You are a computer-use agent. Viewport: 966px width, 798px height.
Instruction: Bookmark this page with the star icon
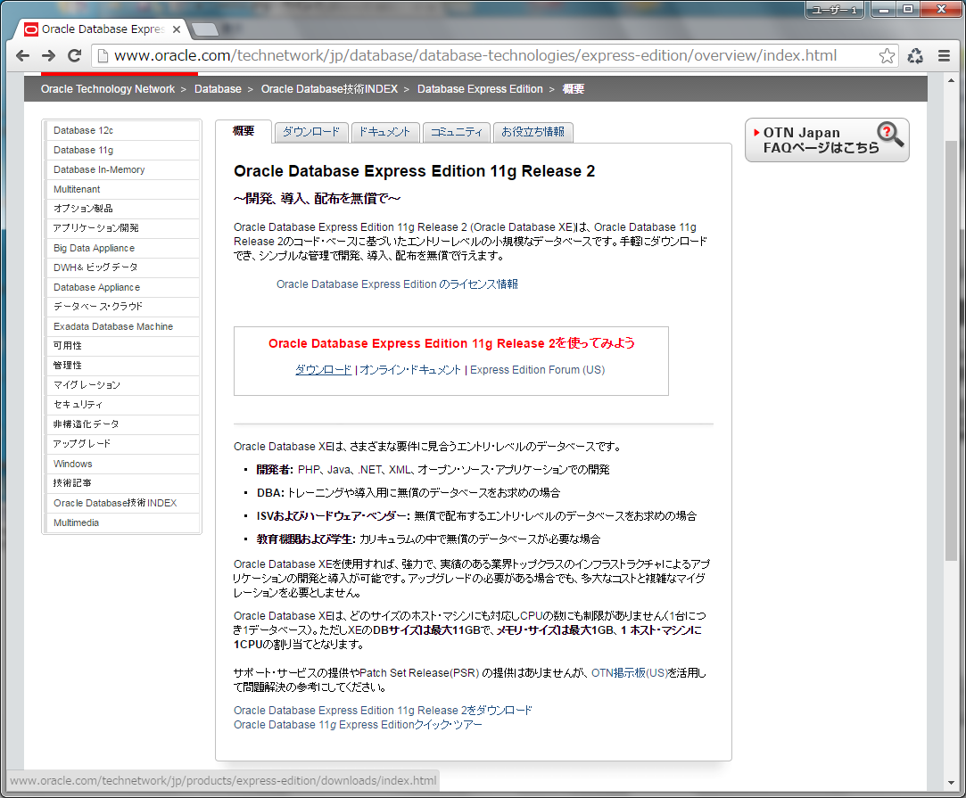point(887,56)
